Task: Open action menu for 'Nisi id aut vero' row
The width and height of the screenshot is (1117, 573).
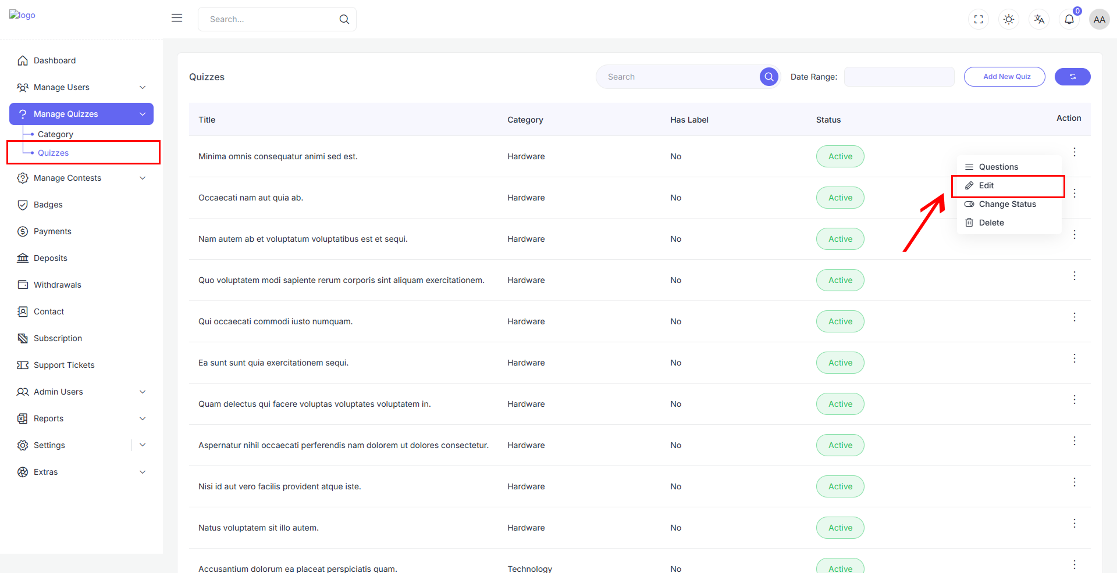Action: click(x=1075, y=482)
